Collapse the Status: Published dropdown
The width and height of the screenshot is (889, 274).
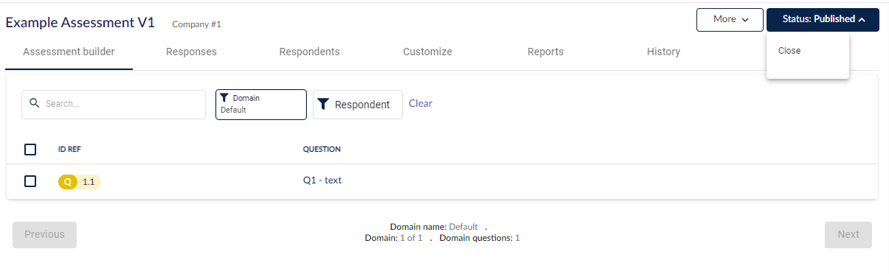823,20
